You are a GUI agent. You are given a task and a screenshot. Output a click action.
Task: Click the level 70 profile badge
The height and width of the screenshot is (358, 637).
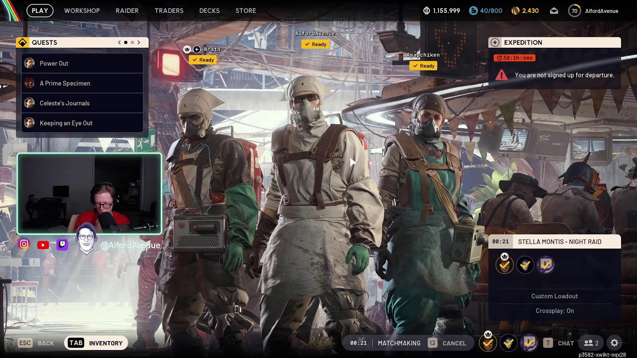click(574, 10)
